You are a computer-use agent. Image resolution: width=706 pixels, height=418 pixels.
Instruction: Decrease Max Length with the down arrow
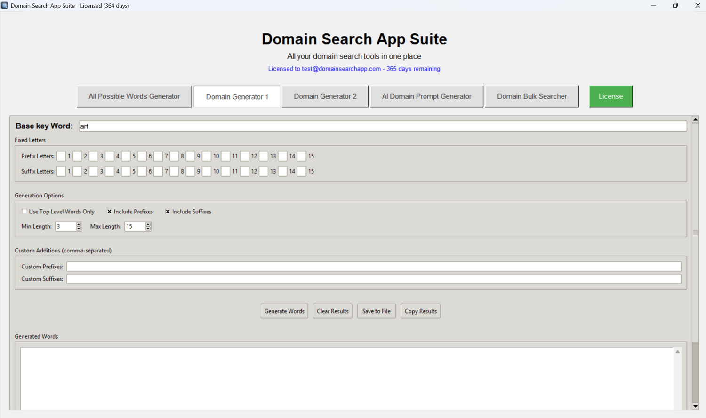[x=148, y=229]
